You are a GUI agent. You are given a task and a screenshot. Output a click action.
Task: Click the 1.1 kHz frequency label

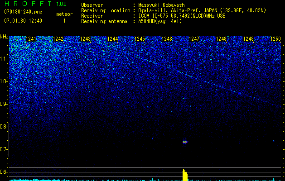(x=4, y=59)
